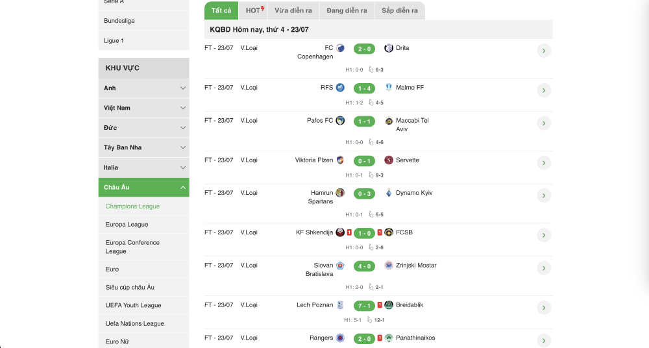Open the Bundesliga league link
The height and width of the screenshot is (348, 649).
pos(119,21)
